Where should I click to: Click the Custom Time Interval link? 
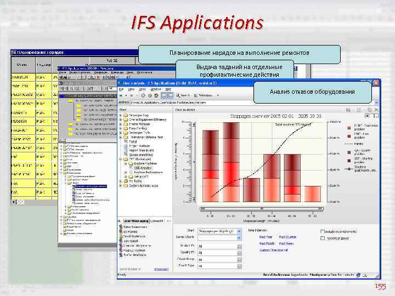(x=274, y=250)
